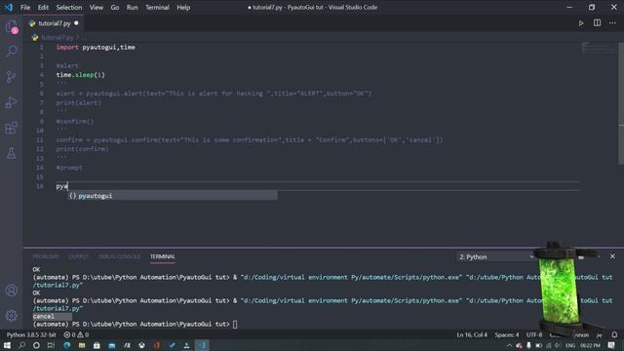Click the print(confirm) code line
Screen dimensions: 624x351
(x=82, y=149)
